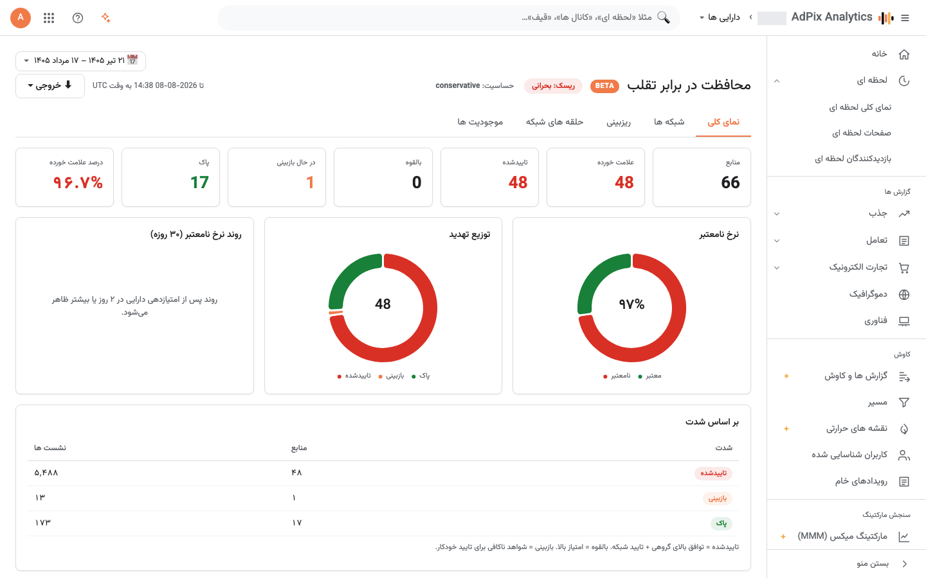Click the توزیع تهدید donut chart
Screen dimensions: 926x578
(x=383, y=308)
